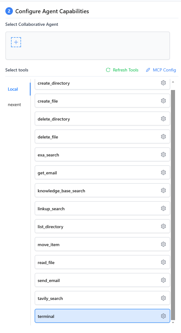Image resolution: width=181 pixels, height=333 pixels.
Task: Click the dashed add agent placeholder icon
Action: pos(16,42)
